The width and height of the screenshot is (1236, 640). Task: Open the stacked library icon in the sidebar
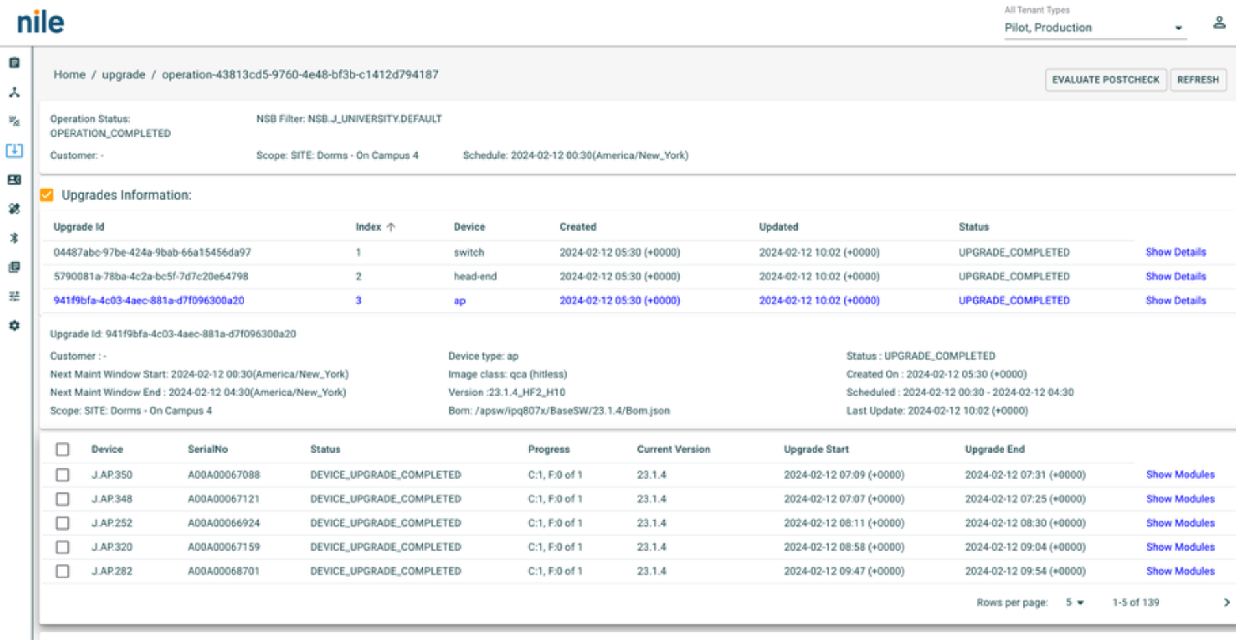(14, 267)
